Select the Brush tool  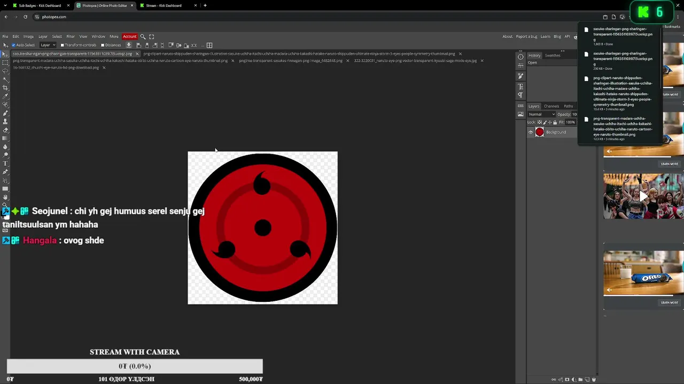[x=5, y=113]
